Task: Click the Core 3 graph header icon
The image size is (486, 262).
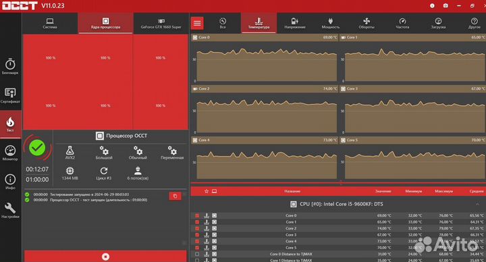Action: (x=343, y=88)
